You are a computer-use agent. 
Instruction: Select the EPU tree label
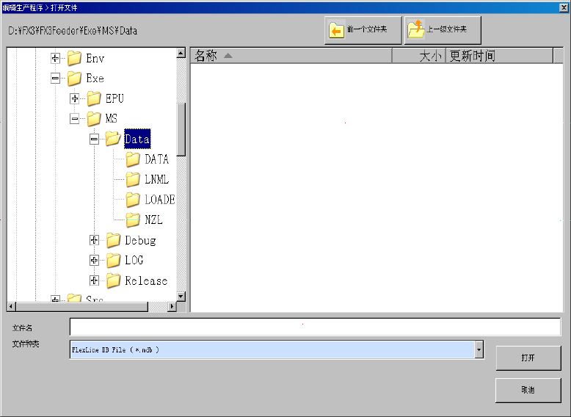[x=114, y=98]
